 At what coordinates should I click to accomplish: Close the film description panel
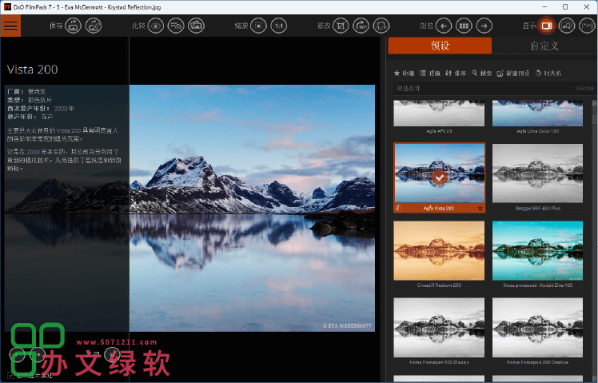click(x=112, y=355)
